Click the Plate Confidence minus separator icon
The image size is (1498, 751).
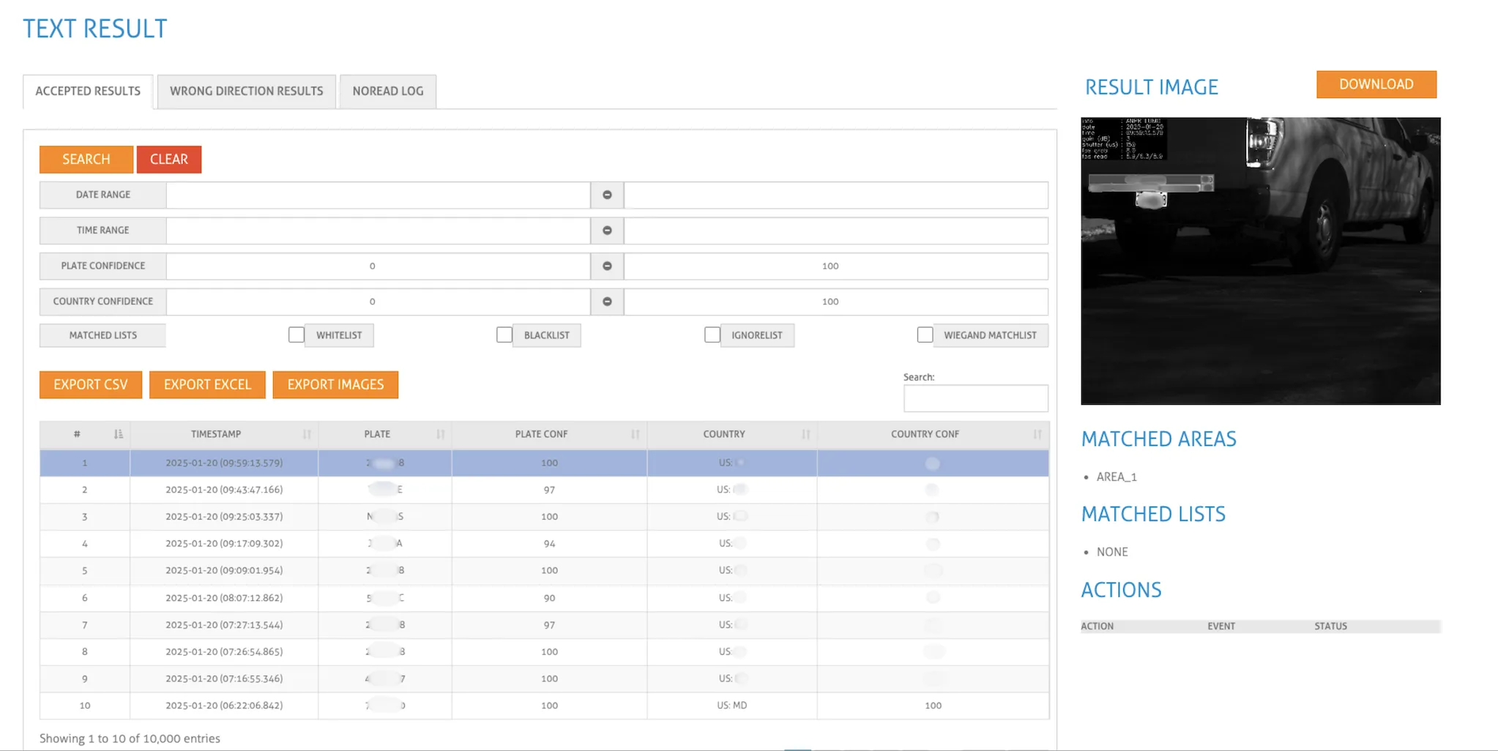607,266
